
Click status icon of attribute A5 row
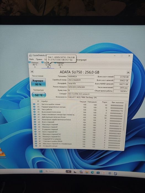click(35, 124)
